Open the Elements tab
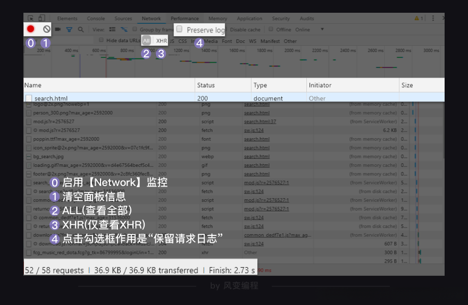 67,19
